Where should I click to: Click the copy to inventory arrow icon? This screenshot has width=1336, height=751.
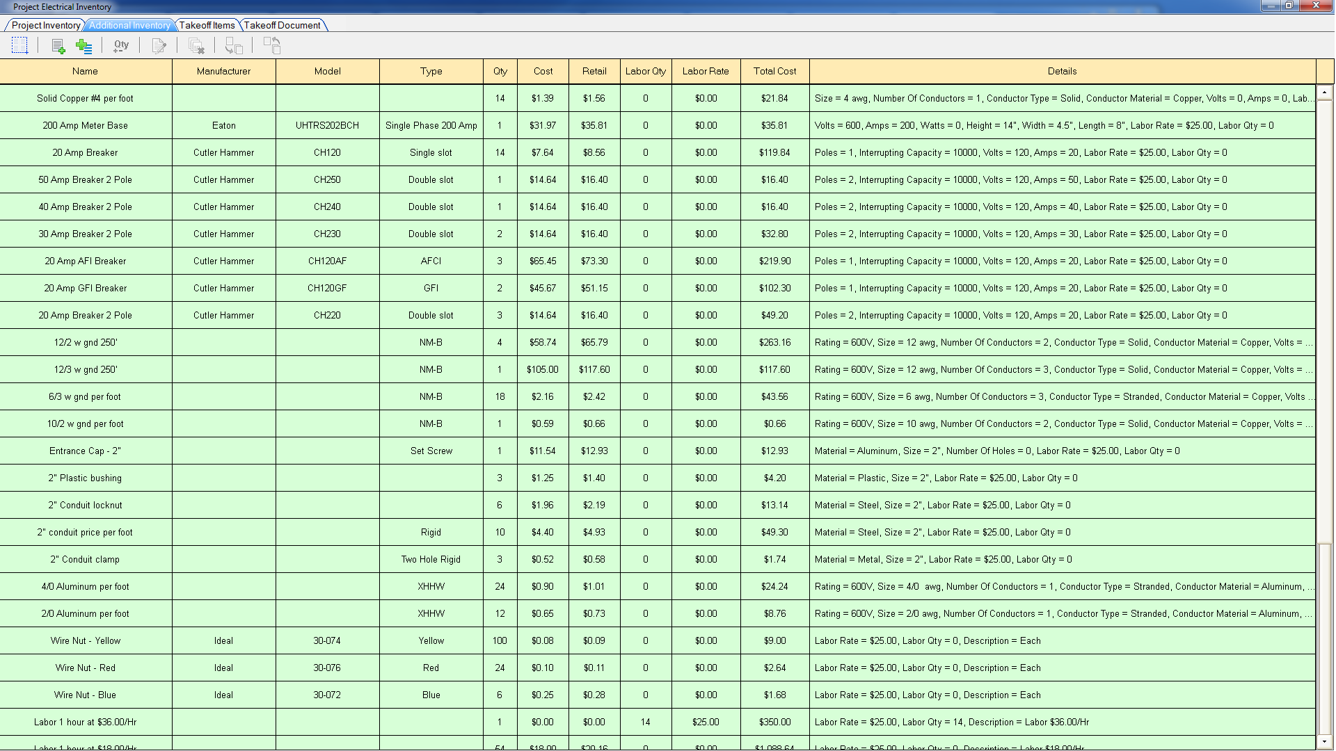pyautogui.click(x=234, y=47)
